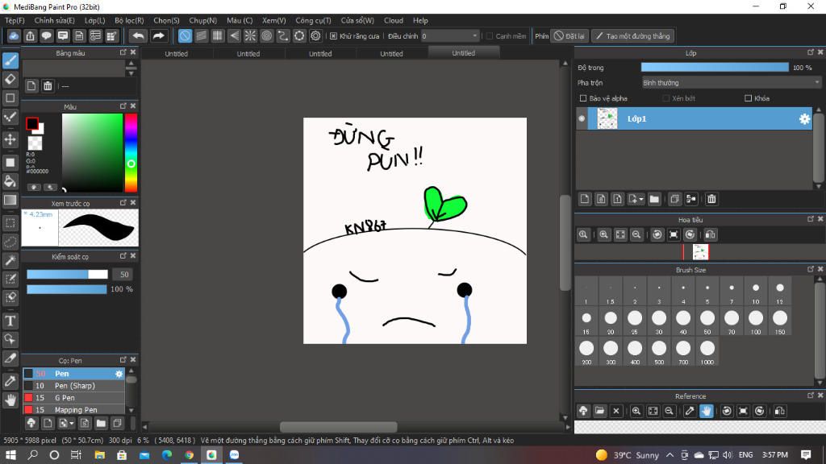Flip the canvas view in Hoa tiêu panel

710,234
